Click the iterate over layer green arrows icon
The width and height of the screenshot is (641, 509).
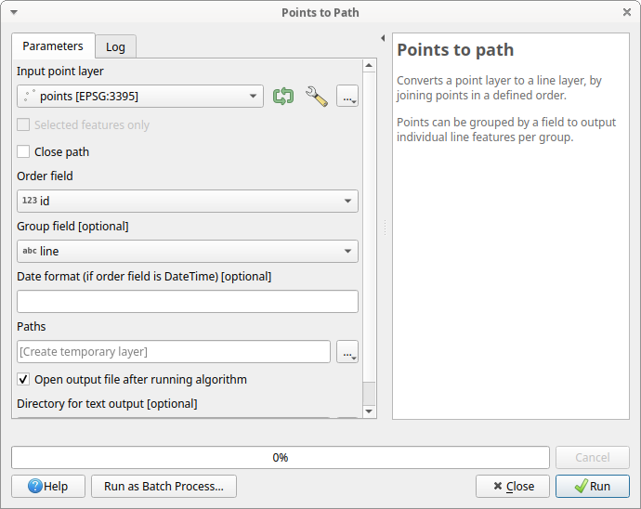(x=282, y=97)
